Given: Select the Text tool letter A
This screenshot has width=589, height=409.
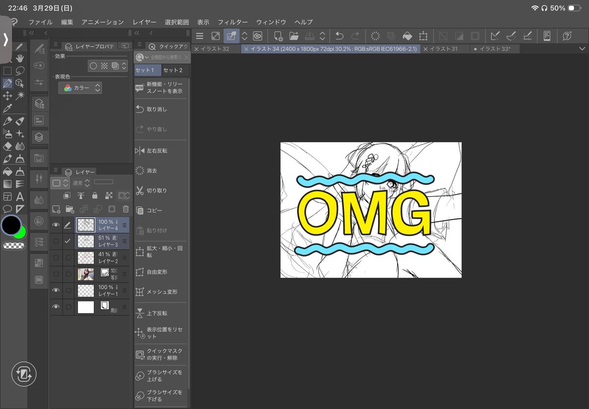Looking at the screenshot, I should [20, 197].
